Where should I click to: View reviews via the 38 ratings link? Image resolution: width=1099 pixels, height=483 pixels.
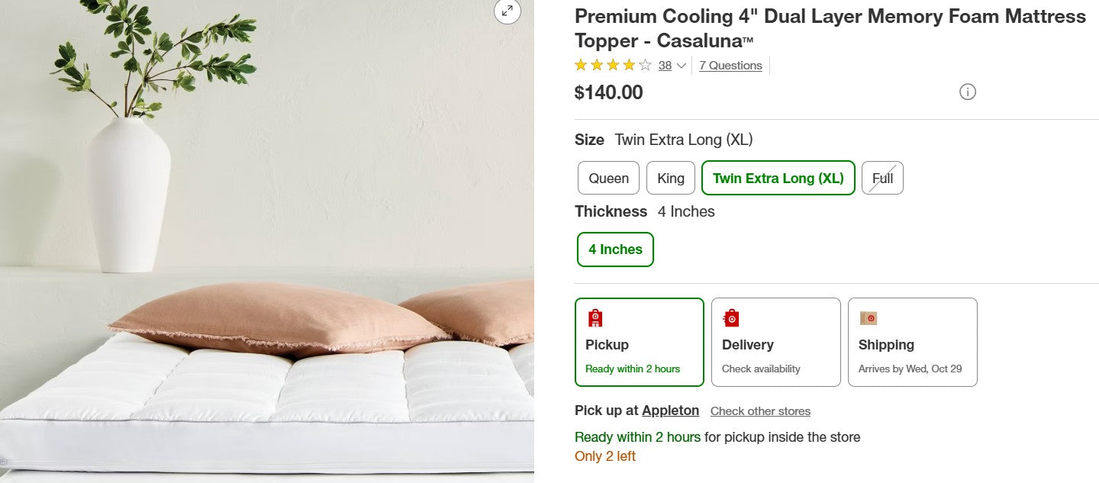coord(663,66)
